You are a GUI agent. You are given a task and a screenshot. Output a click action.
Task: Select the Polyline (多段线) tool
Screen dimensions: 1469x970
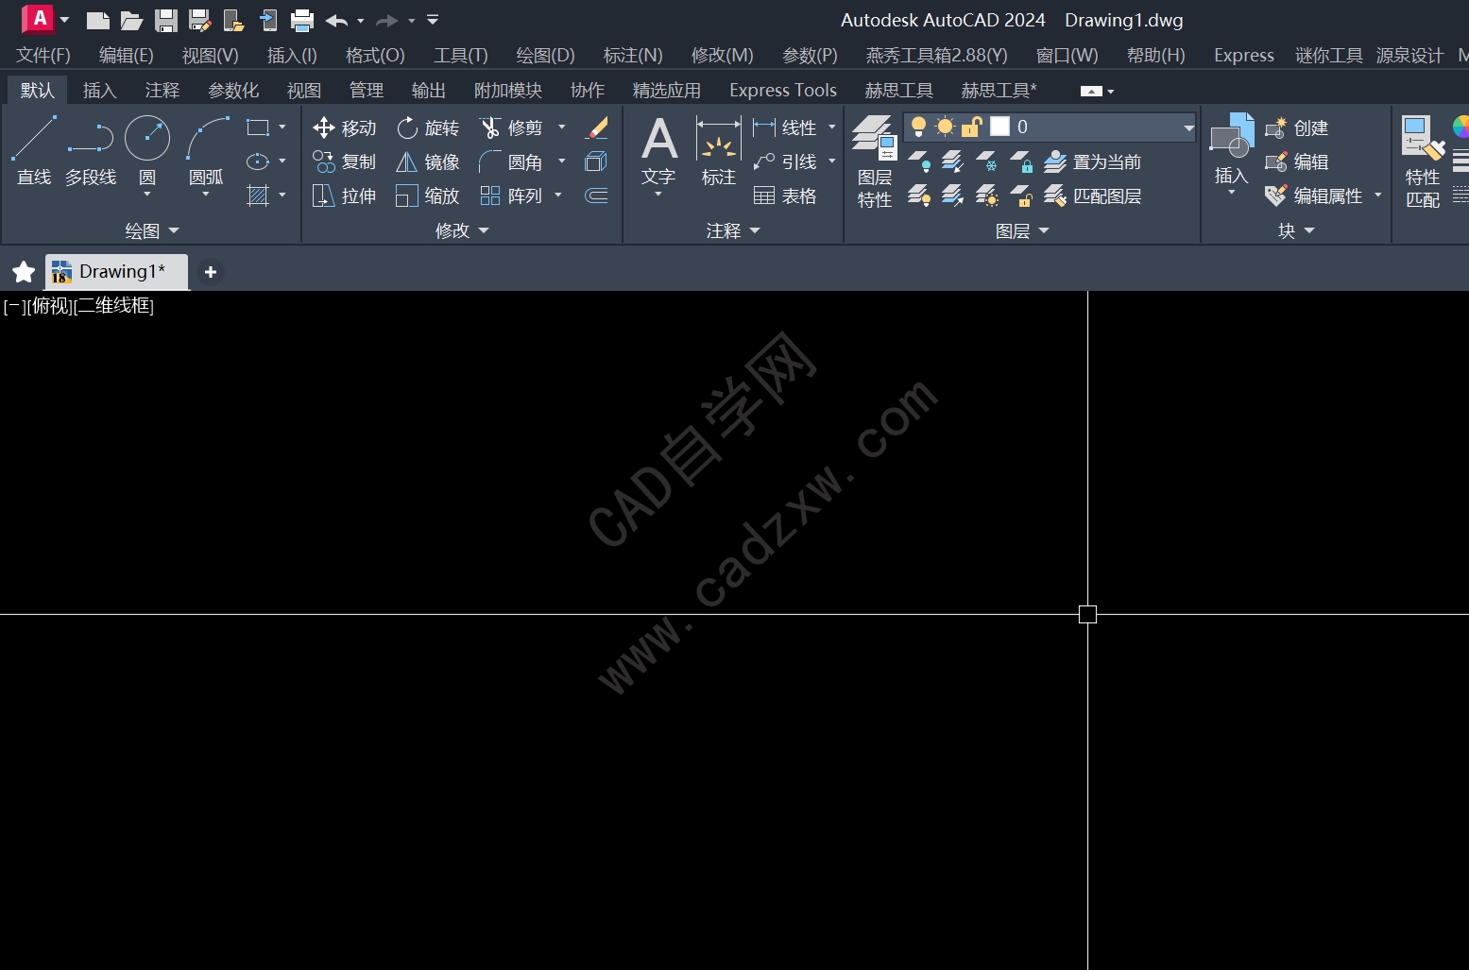click(91, 150)
